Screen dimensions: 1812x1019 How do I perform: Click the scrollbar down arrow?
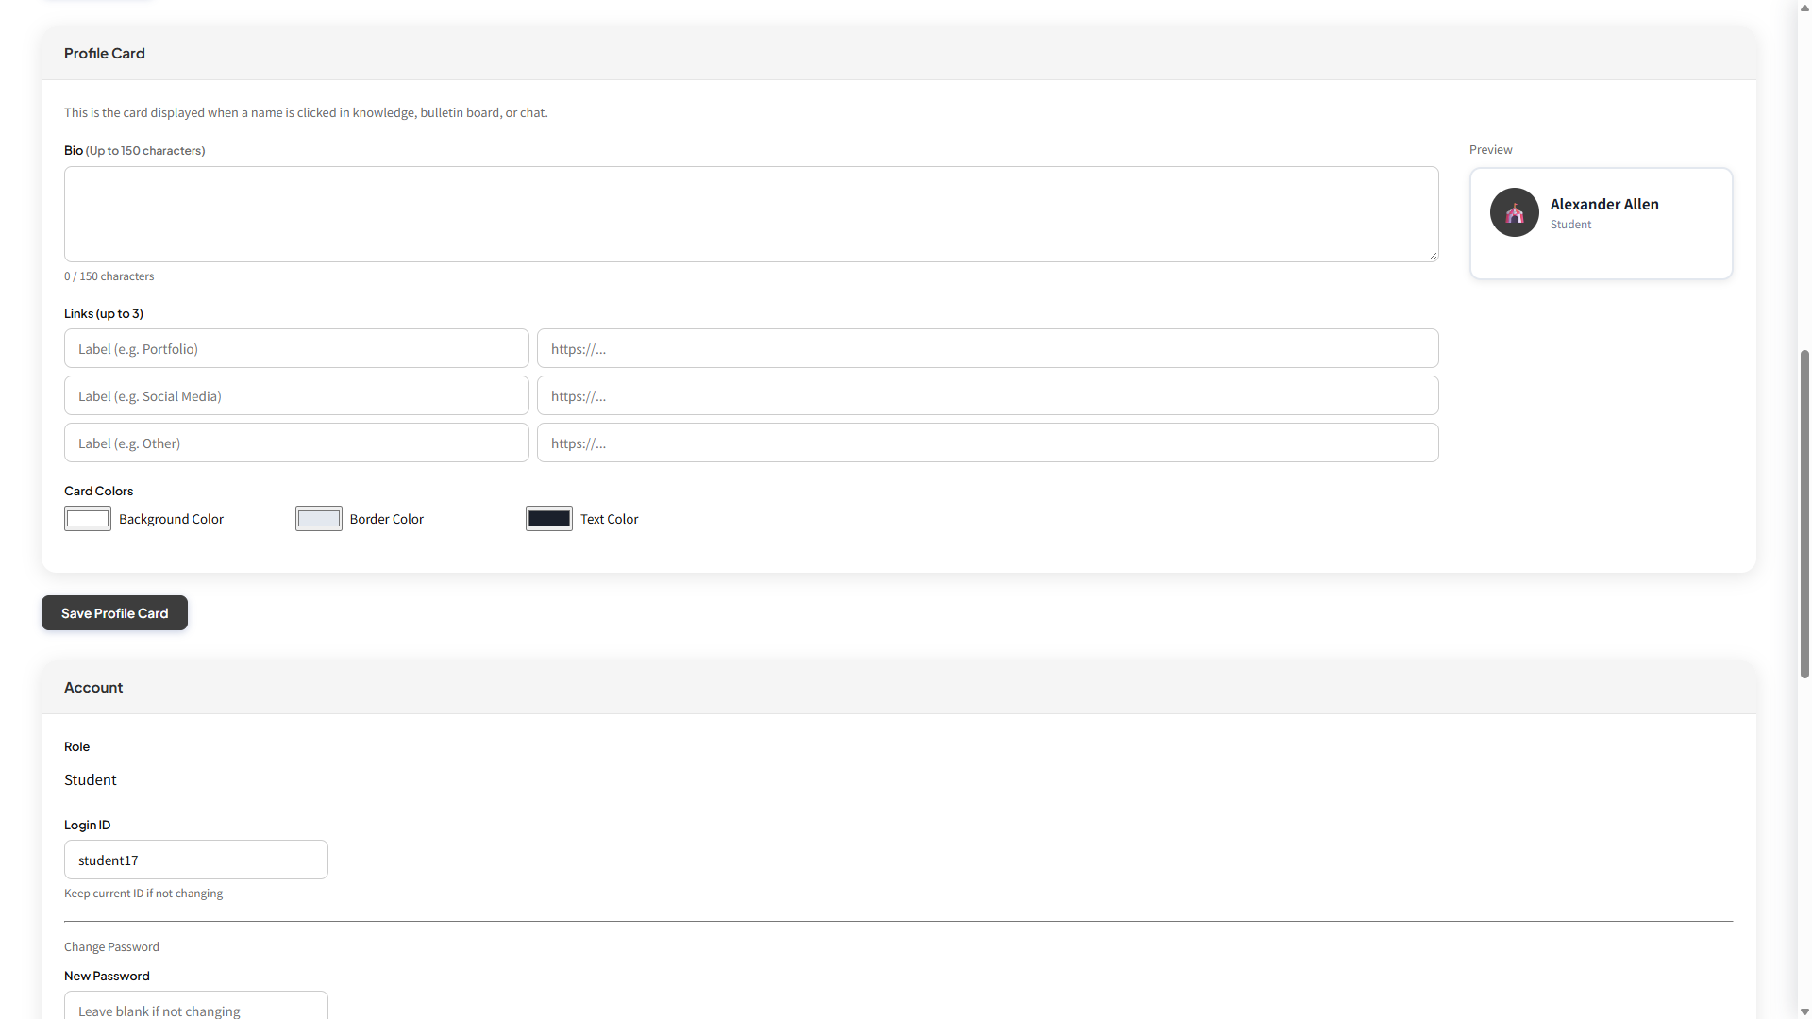pos(1804,1011)
